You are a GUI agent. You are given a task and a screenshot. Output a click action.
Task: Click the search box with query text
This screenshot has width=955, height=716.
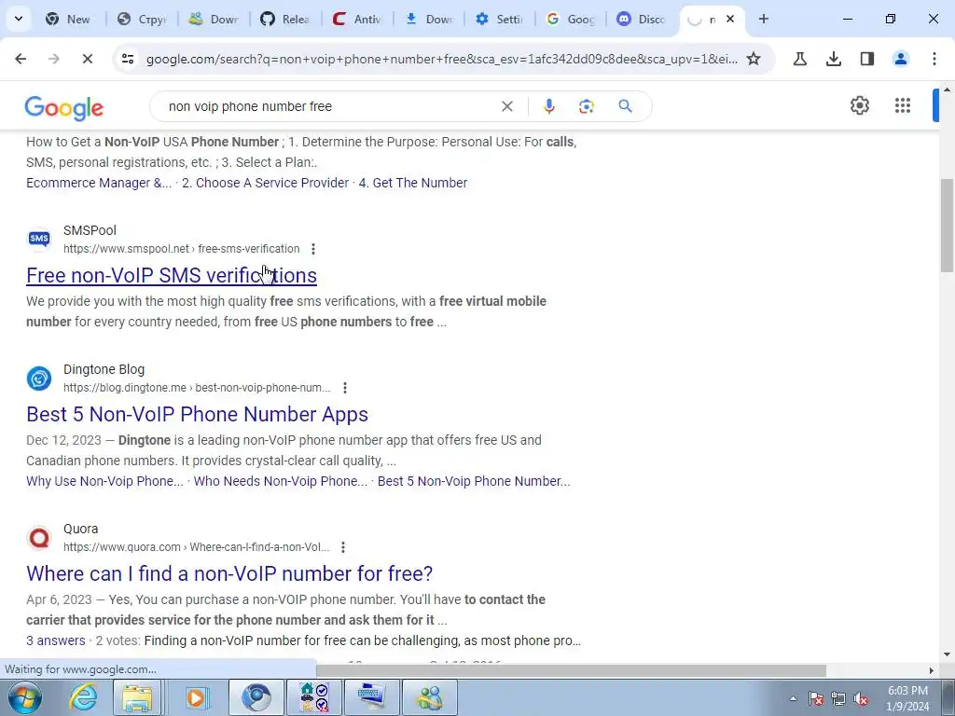[x=329, y=106]
